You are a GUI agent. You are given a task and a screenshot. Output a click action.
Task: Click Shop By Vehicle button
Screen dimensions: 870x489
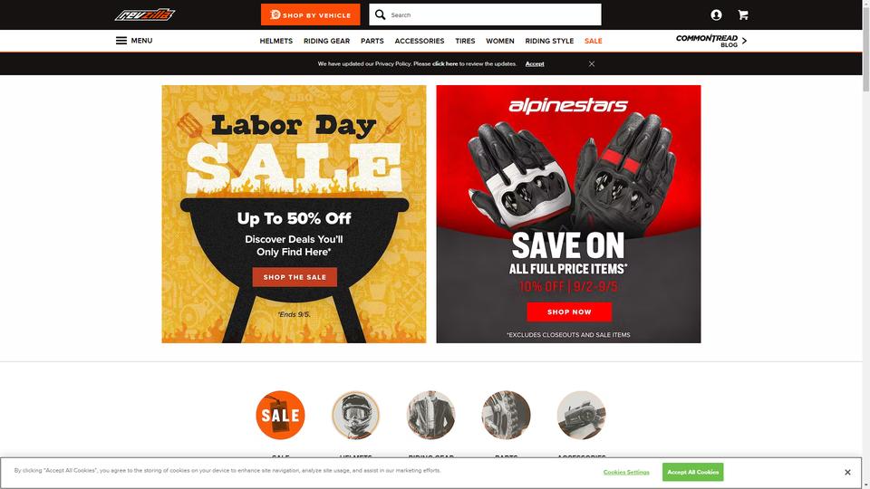[x=310, y=15]
